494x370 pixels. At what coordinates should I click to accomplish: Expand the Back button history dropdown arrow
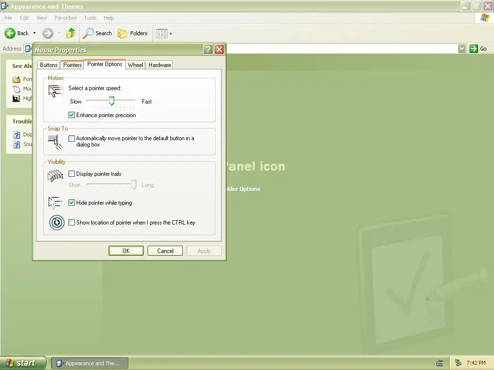tap(34, 33)
